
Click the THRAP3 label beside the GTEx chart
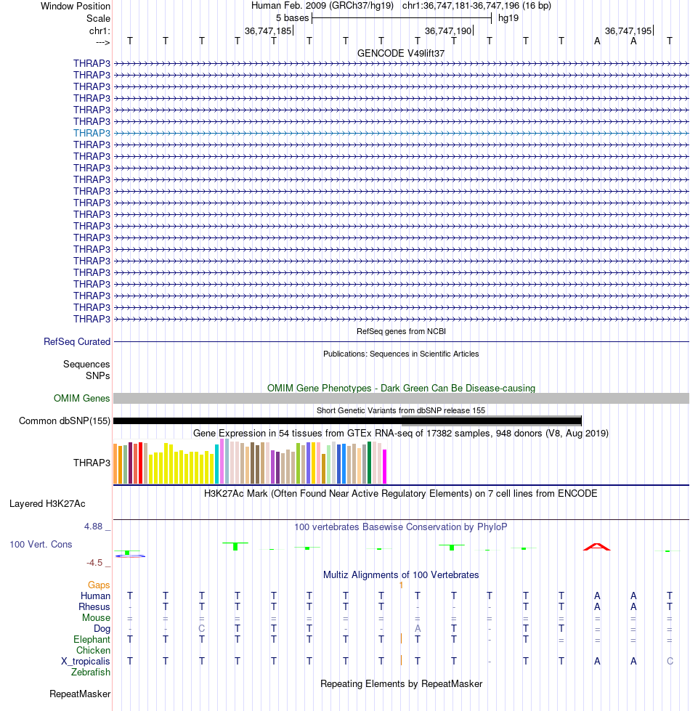click(92, 463)
